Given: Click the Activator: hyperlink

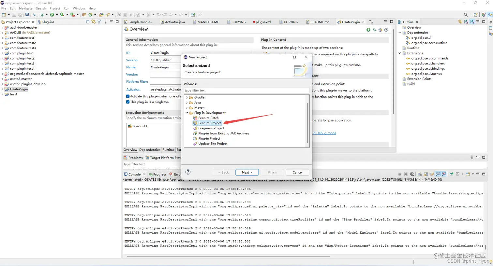Looking at the screenshot, I should (133, 89).
